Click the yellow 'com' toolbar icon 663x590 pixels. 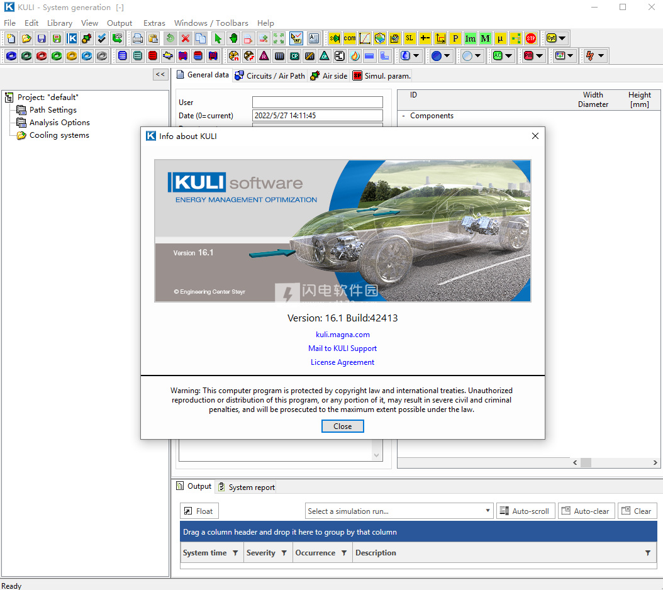pos(350,38)
